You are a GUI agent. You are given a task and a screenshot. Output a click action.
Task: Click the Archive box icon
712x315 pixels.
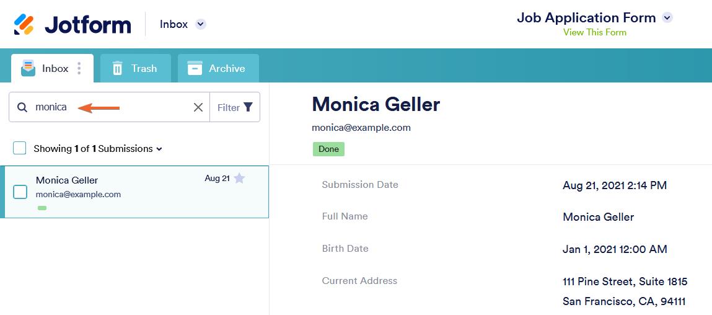point(195,68)
